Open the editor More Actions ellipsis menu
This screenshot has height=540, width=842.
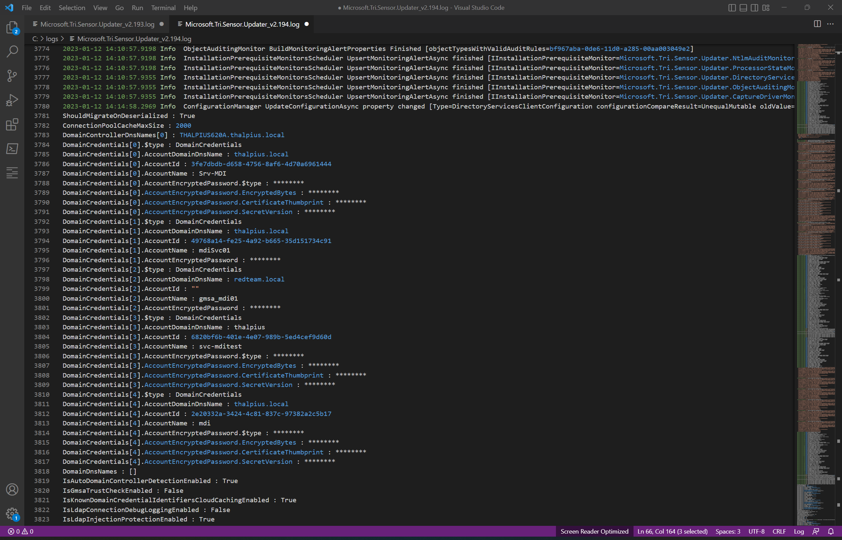830,24
